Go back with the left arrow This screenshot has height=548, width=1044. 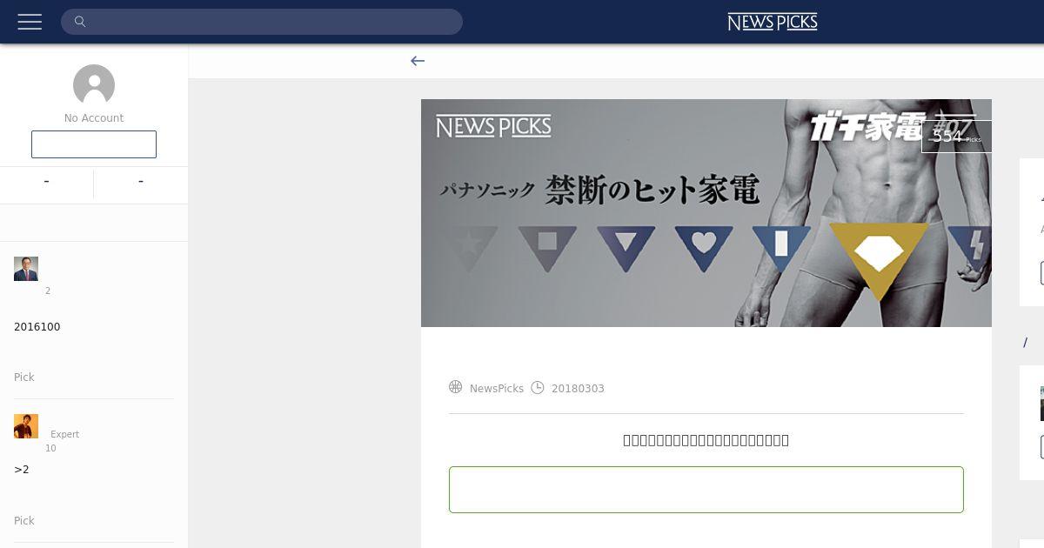(x=418, y=61)
